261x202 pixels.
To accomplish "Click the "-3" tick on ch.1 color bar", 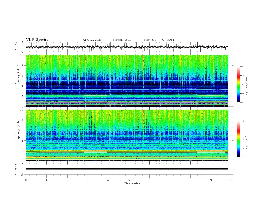I will (x=243, y=66).
